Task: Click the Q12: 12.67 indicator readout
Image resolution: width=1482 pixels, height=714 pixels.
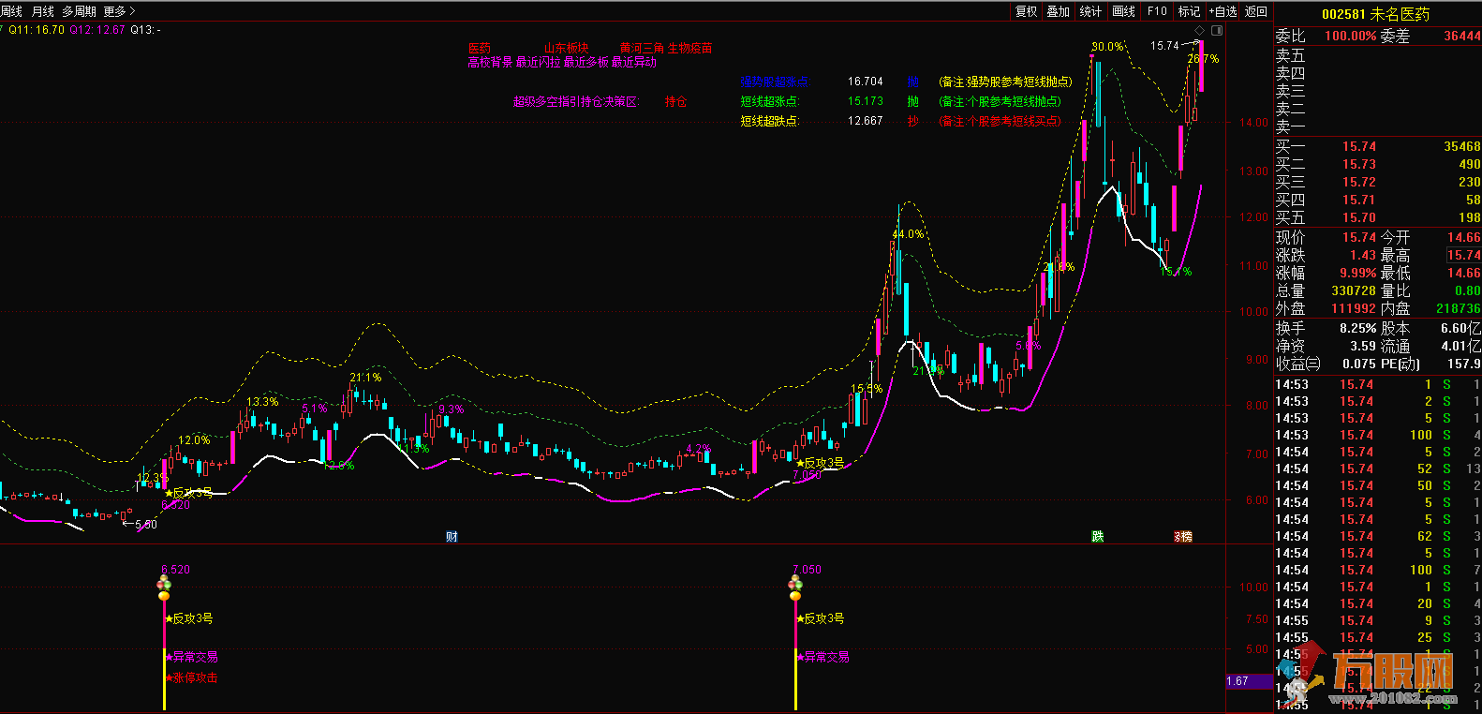Action: point(97,30)
